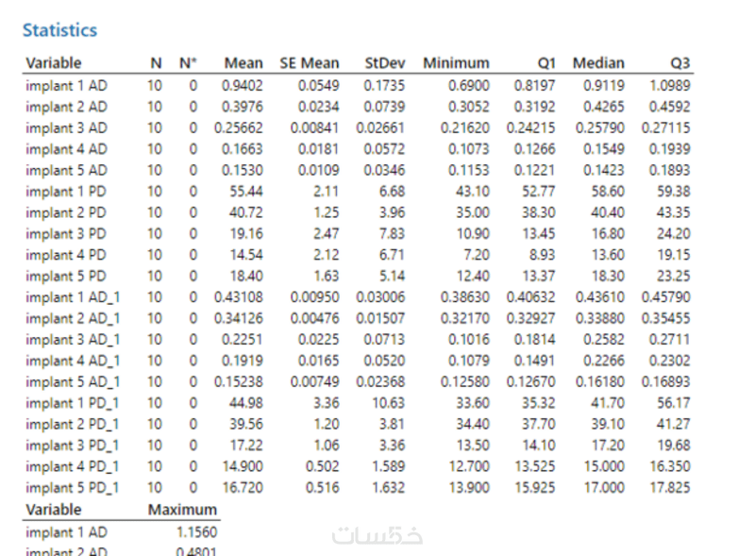Click the Q3 value 1.0989

tap(670, 86)
